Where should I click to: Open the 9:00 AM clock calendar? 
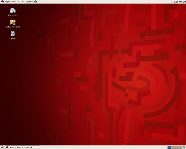pos(178,2)
